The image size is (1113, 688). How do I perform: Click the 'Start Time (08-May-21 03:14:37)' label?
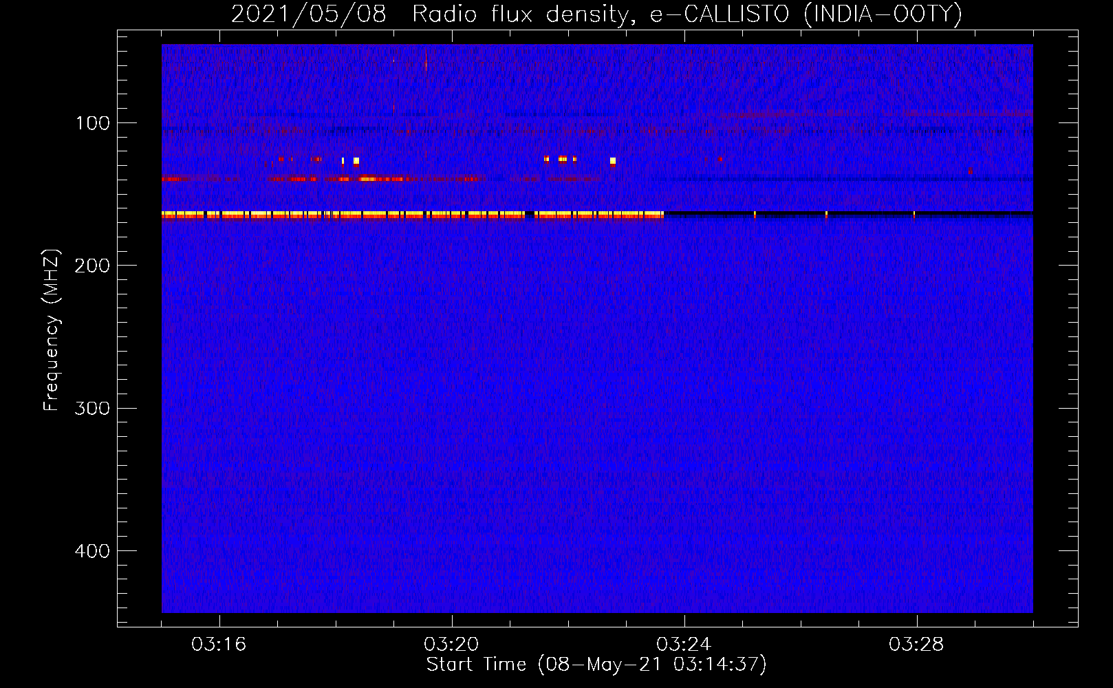coord(596,665)
